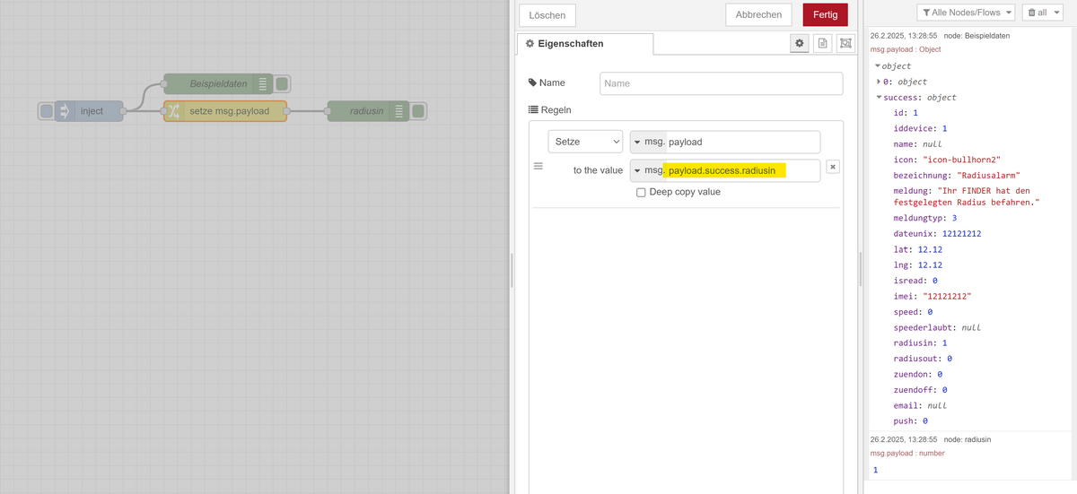The width and height of the screenshot is (1077, 494).
Task: Remove the rule with the x button
Action: (833, 167)
